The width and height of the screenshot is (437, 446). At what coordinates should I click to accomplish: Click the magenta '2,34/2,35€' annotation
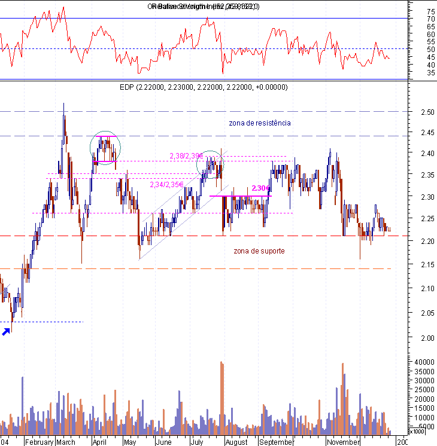pyautogui.click(x=166, y=185)
